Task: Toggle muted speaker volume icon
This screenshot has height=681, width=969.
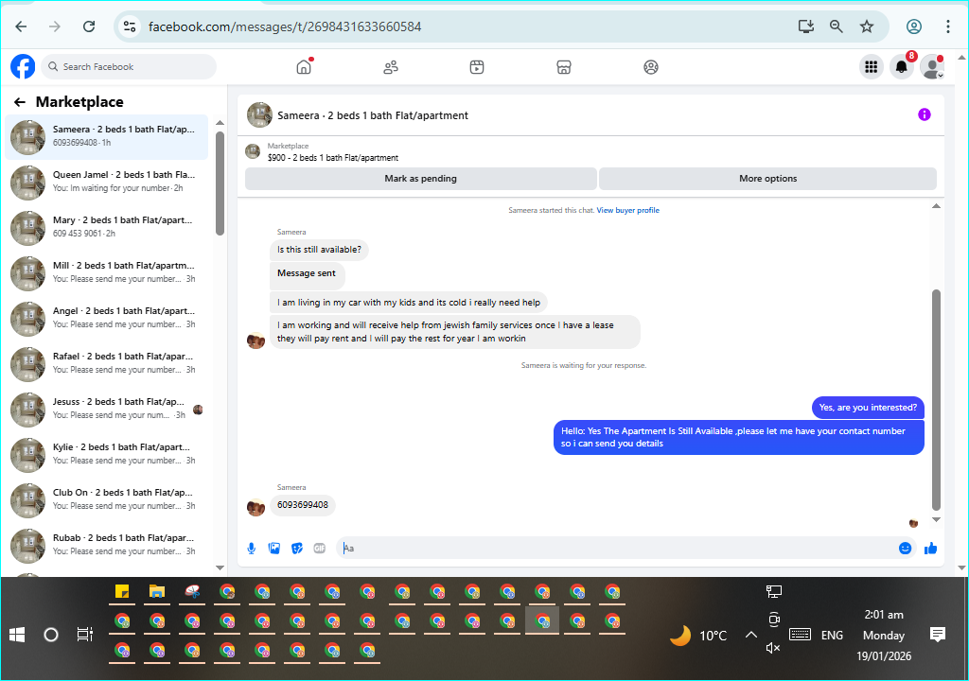Action: [x=773, y=648]
